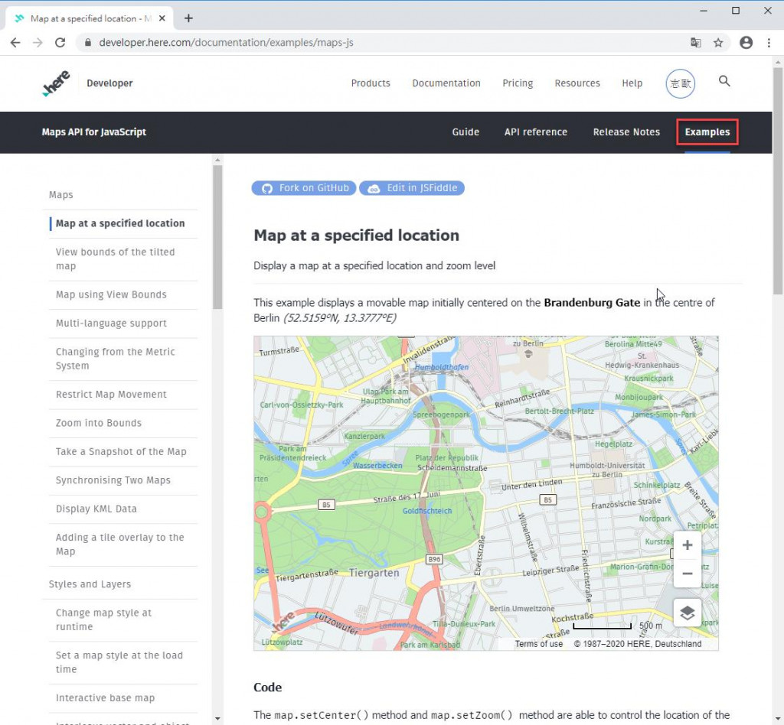Open 'Zoom into Bounds' example
The width and height of the screenshot is (784, 725).
click(99, 423)
